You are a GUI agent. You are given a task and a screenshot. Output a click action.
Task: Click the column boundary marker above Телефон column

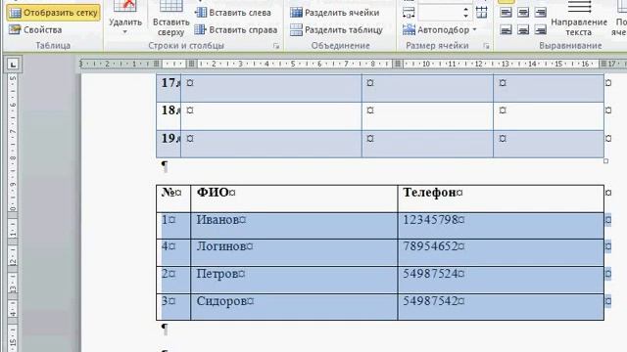click(x=398, y=64)
